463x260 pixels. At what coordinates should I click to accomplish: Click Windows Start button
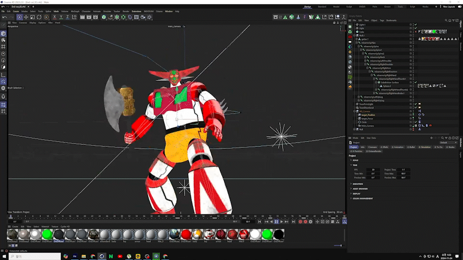[x=4, y=256]
